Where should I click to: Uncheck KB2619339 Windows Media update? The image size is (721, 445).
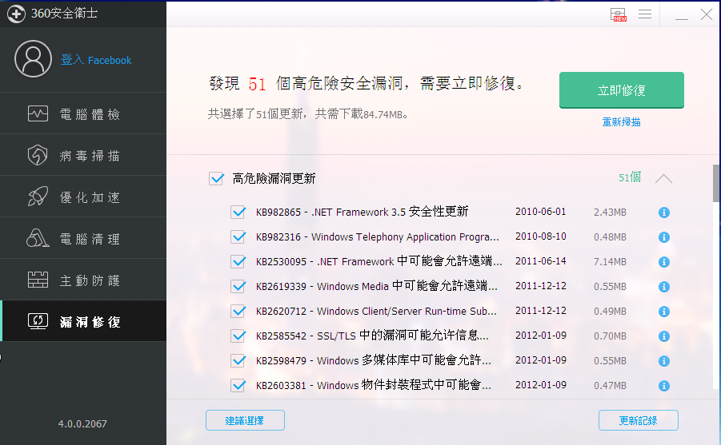point(238,287)
